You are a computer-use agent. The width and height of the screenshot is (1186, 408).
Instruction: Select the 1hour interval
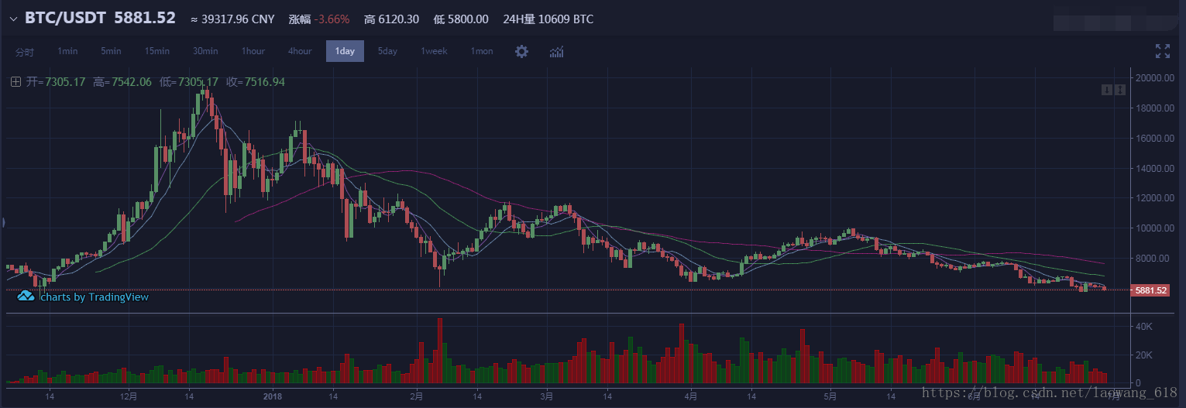point(253,51)
